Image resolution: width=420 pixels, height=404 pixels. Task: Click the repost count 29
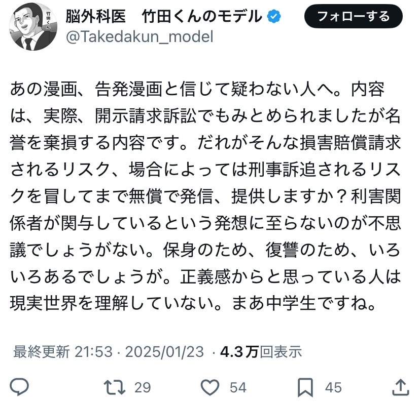pyautogui.click(x=143, y=388)
